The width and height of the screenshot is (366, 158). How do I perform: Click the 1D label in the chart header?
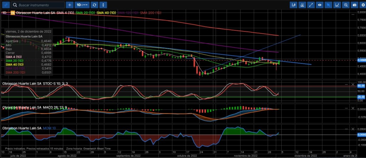point(4,13)
